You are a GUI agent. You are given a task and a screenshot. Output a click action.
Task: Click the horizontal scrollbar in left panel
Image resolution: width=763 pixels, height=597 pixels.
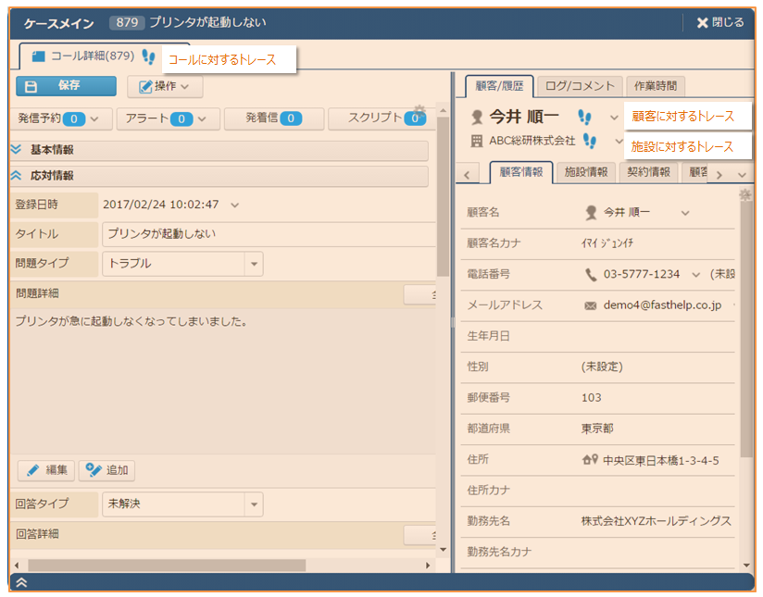[167, 565]
